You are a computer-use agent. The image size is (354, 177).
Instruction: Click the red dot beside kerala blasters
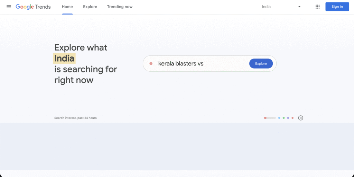(x=151, y=64)
